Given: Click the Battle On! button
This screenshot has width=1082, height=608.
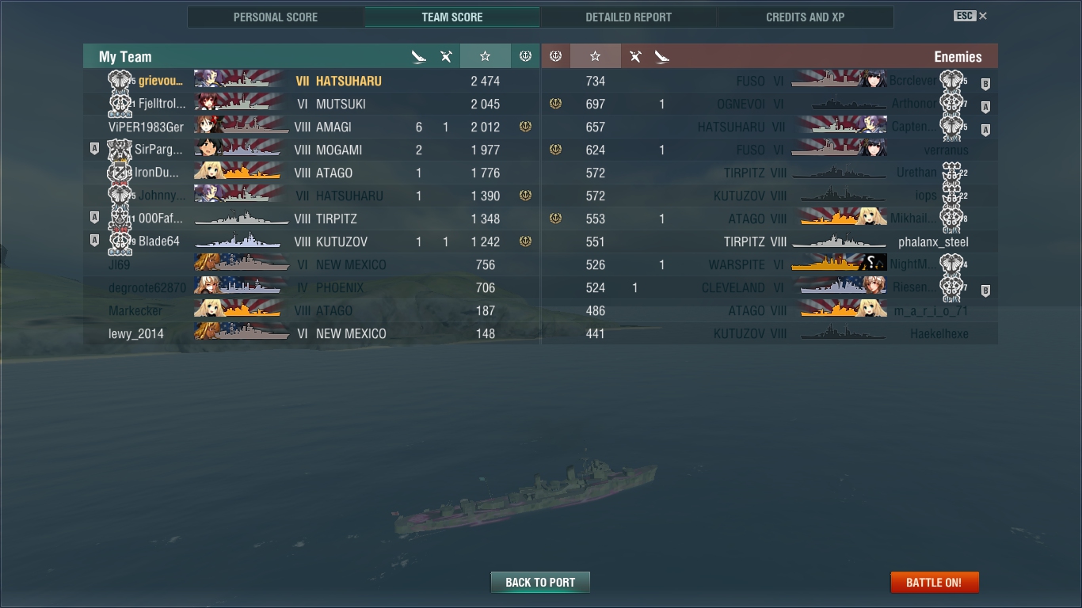Looking at the screenshot, I should coord(935,583).
